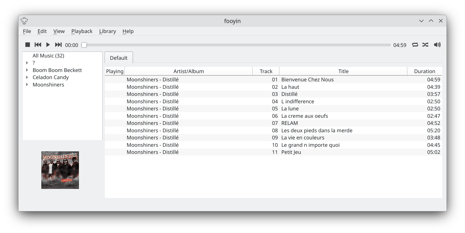Click the 02:47 duration cell
465x233 pixels.
pyautogui.click(x=433, y=116)
